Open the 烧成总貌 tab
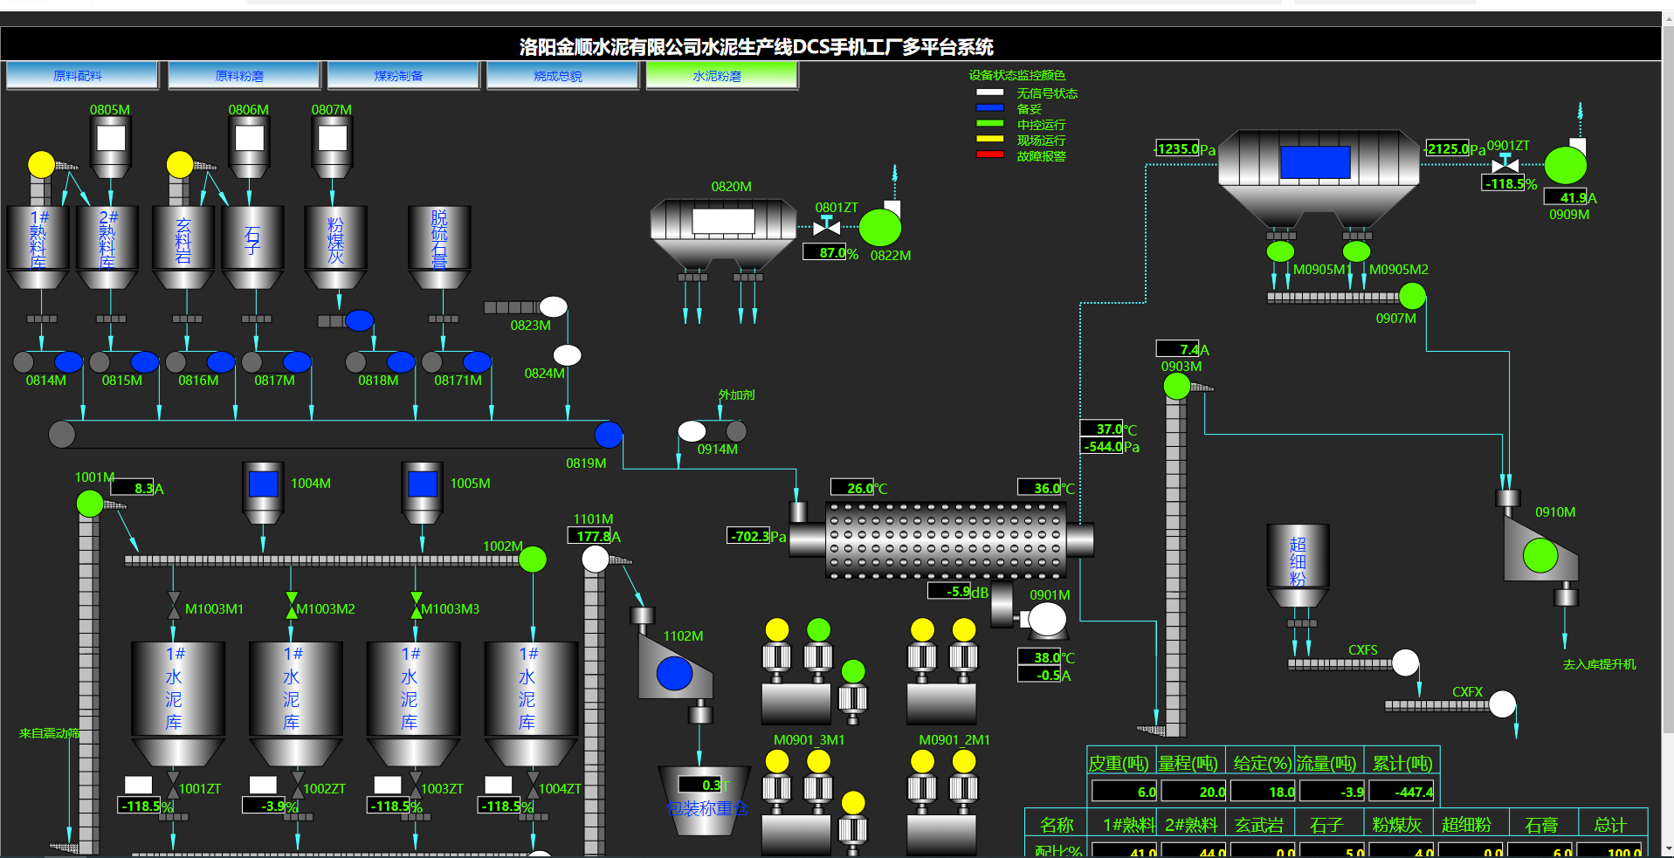This screenshot has width=1674, height=858. (x=561, y=76)
